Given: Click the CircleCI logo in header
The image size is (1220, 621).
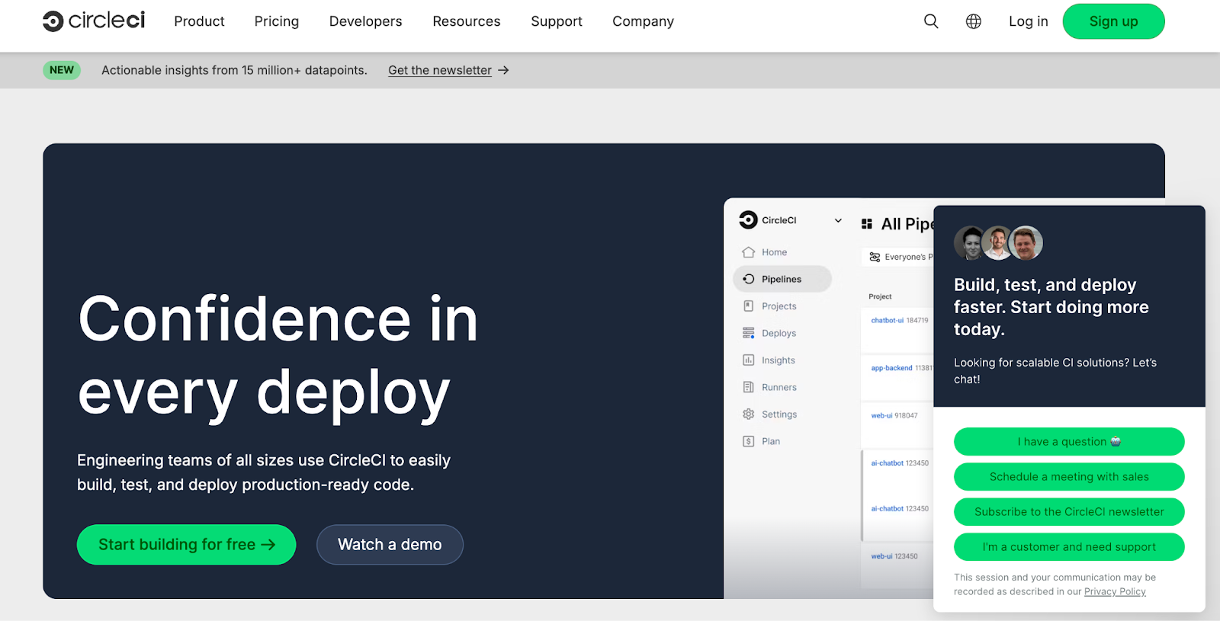Looking at the screenshot, I should point(94,21).
